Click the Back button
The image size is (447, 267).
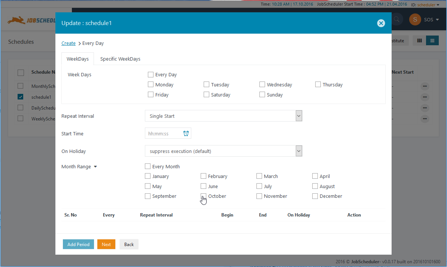coord(129,245)
